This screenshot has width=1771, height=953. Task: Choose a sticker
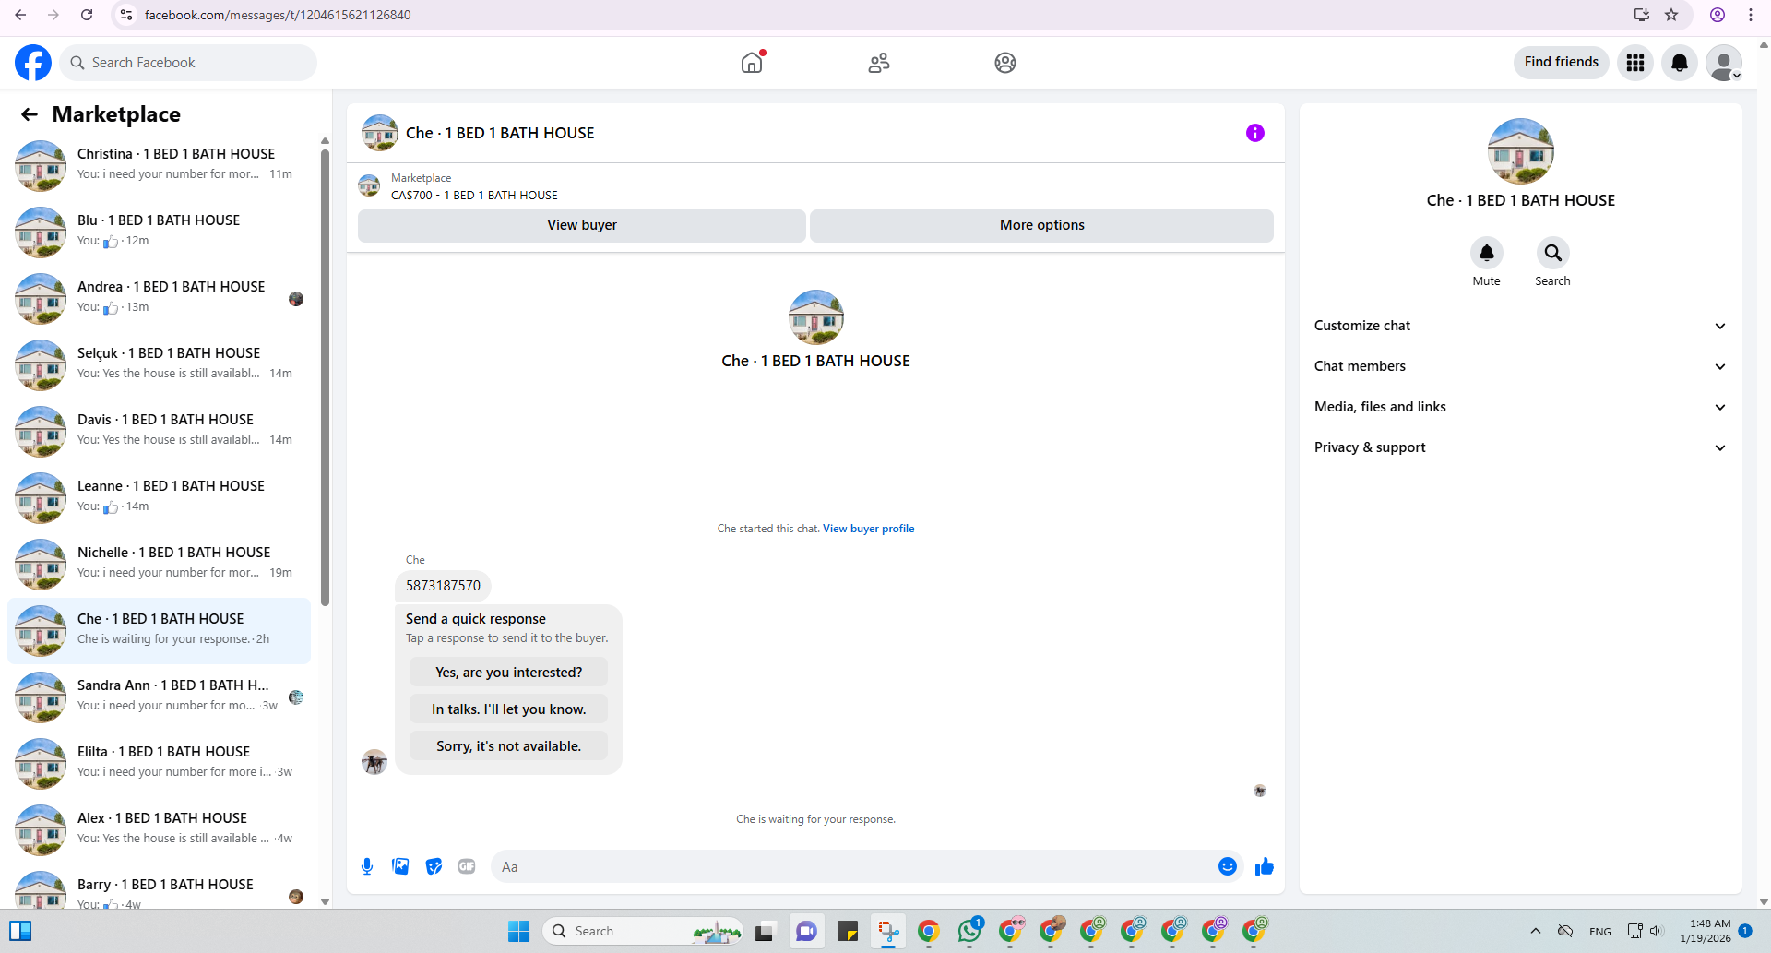click(x=434, y=866)
